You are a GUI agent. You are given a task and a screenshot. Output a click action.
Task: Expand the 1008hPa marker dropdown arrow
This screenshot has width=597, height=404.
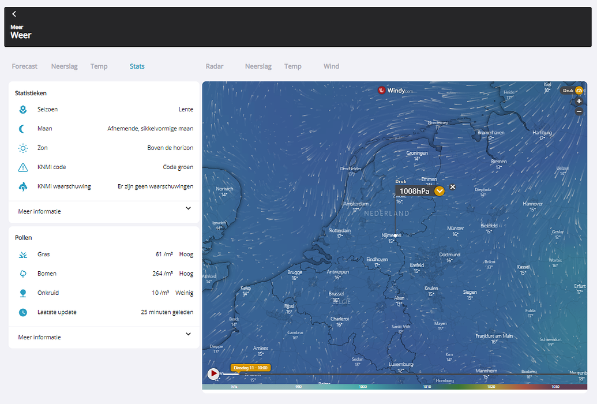click(x=440, y=191)
